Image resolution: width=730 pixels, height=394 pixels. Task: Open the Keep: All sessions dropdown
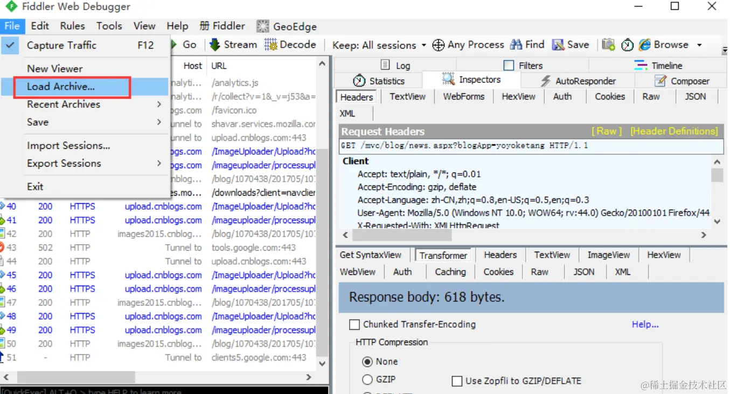[x=379, y=45]
